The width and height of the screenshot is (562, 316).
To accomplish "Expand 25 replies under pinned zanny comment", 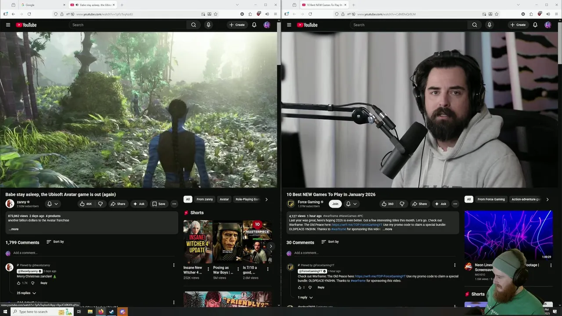I will tap(26, 293).
